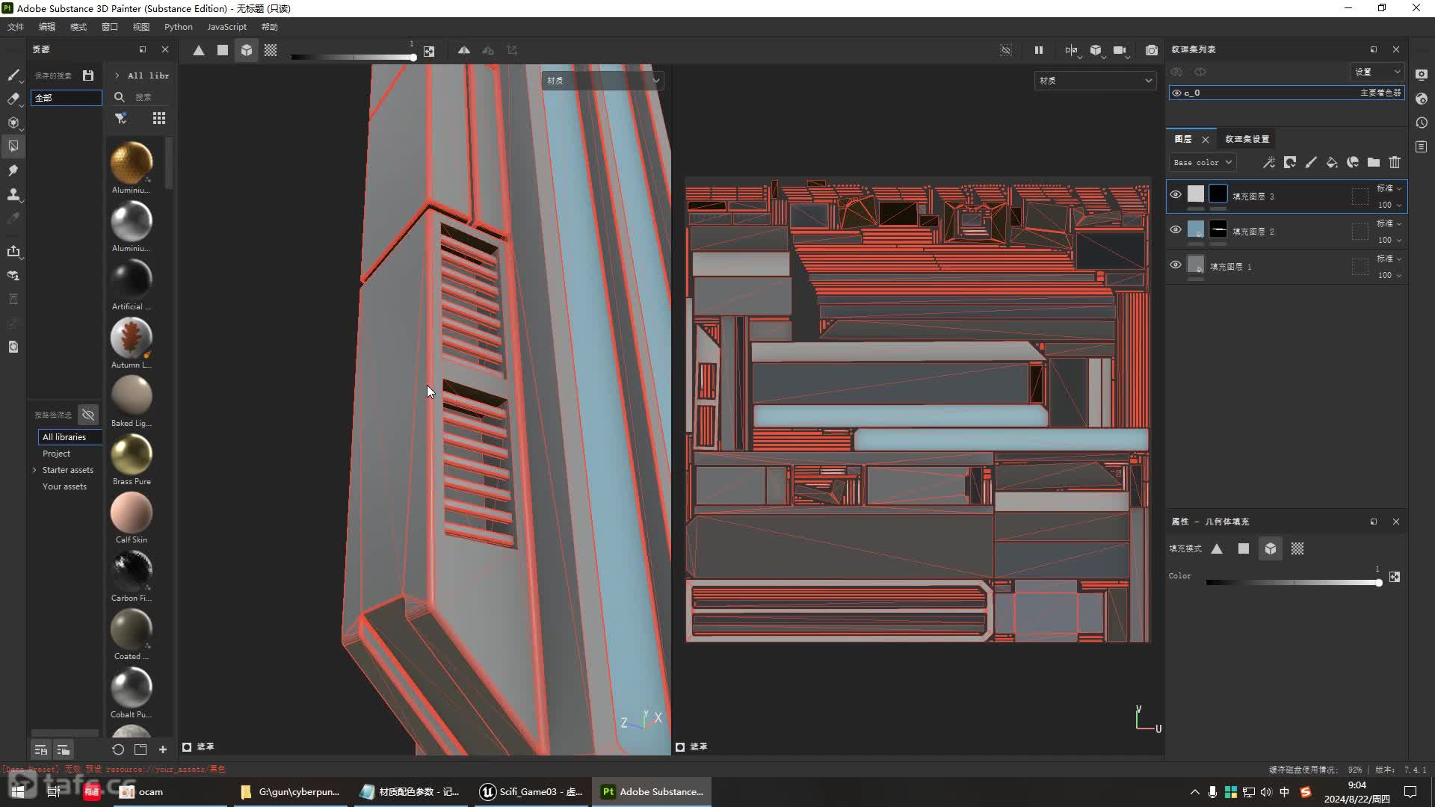Open the Base color channel dropdown
The height and width of the screenshot is (807, 1435).
pyautogui.click(x=1202, y=162)
